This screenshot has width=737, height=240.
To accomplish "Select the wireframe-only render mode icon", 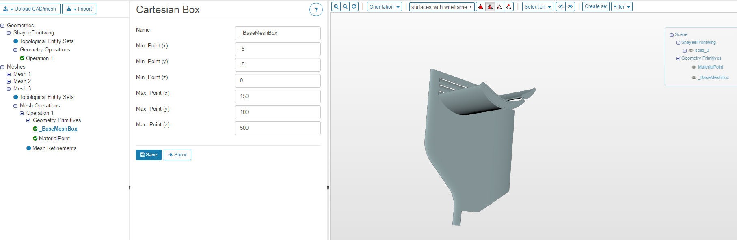I will click(x=499, y=6).
